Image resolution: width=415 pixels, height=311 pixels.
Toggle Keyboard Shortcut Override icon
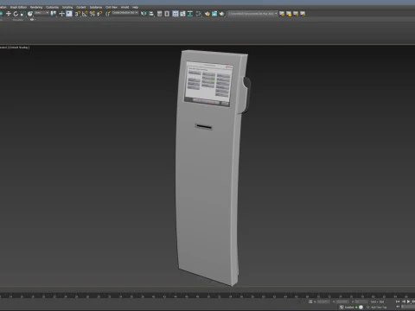click(x=69, y=14)
